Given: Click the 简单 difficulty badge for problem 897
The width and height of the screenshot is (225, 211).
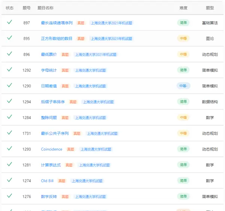Looking at the screenshot, I should pyautogui.click(x=183, y=23).
